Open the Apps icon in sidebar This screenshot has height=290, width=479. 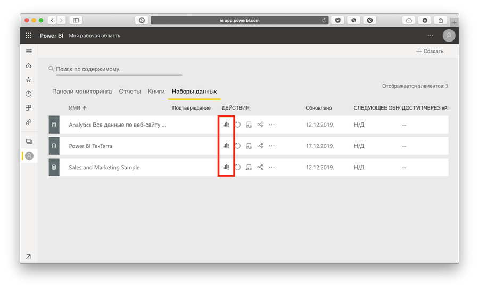(29, 108)
